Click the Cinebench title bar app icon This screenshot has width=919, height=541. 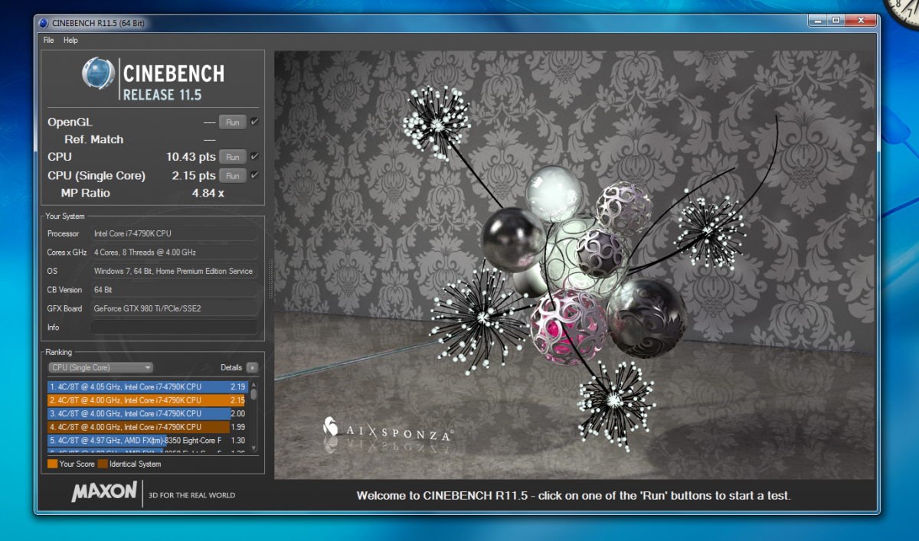pos(43,23)
